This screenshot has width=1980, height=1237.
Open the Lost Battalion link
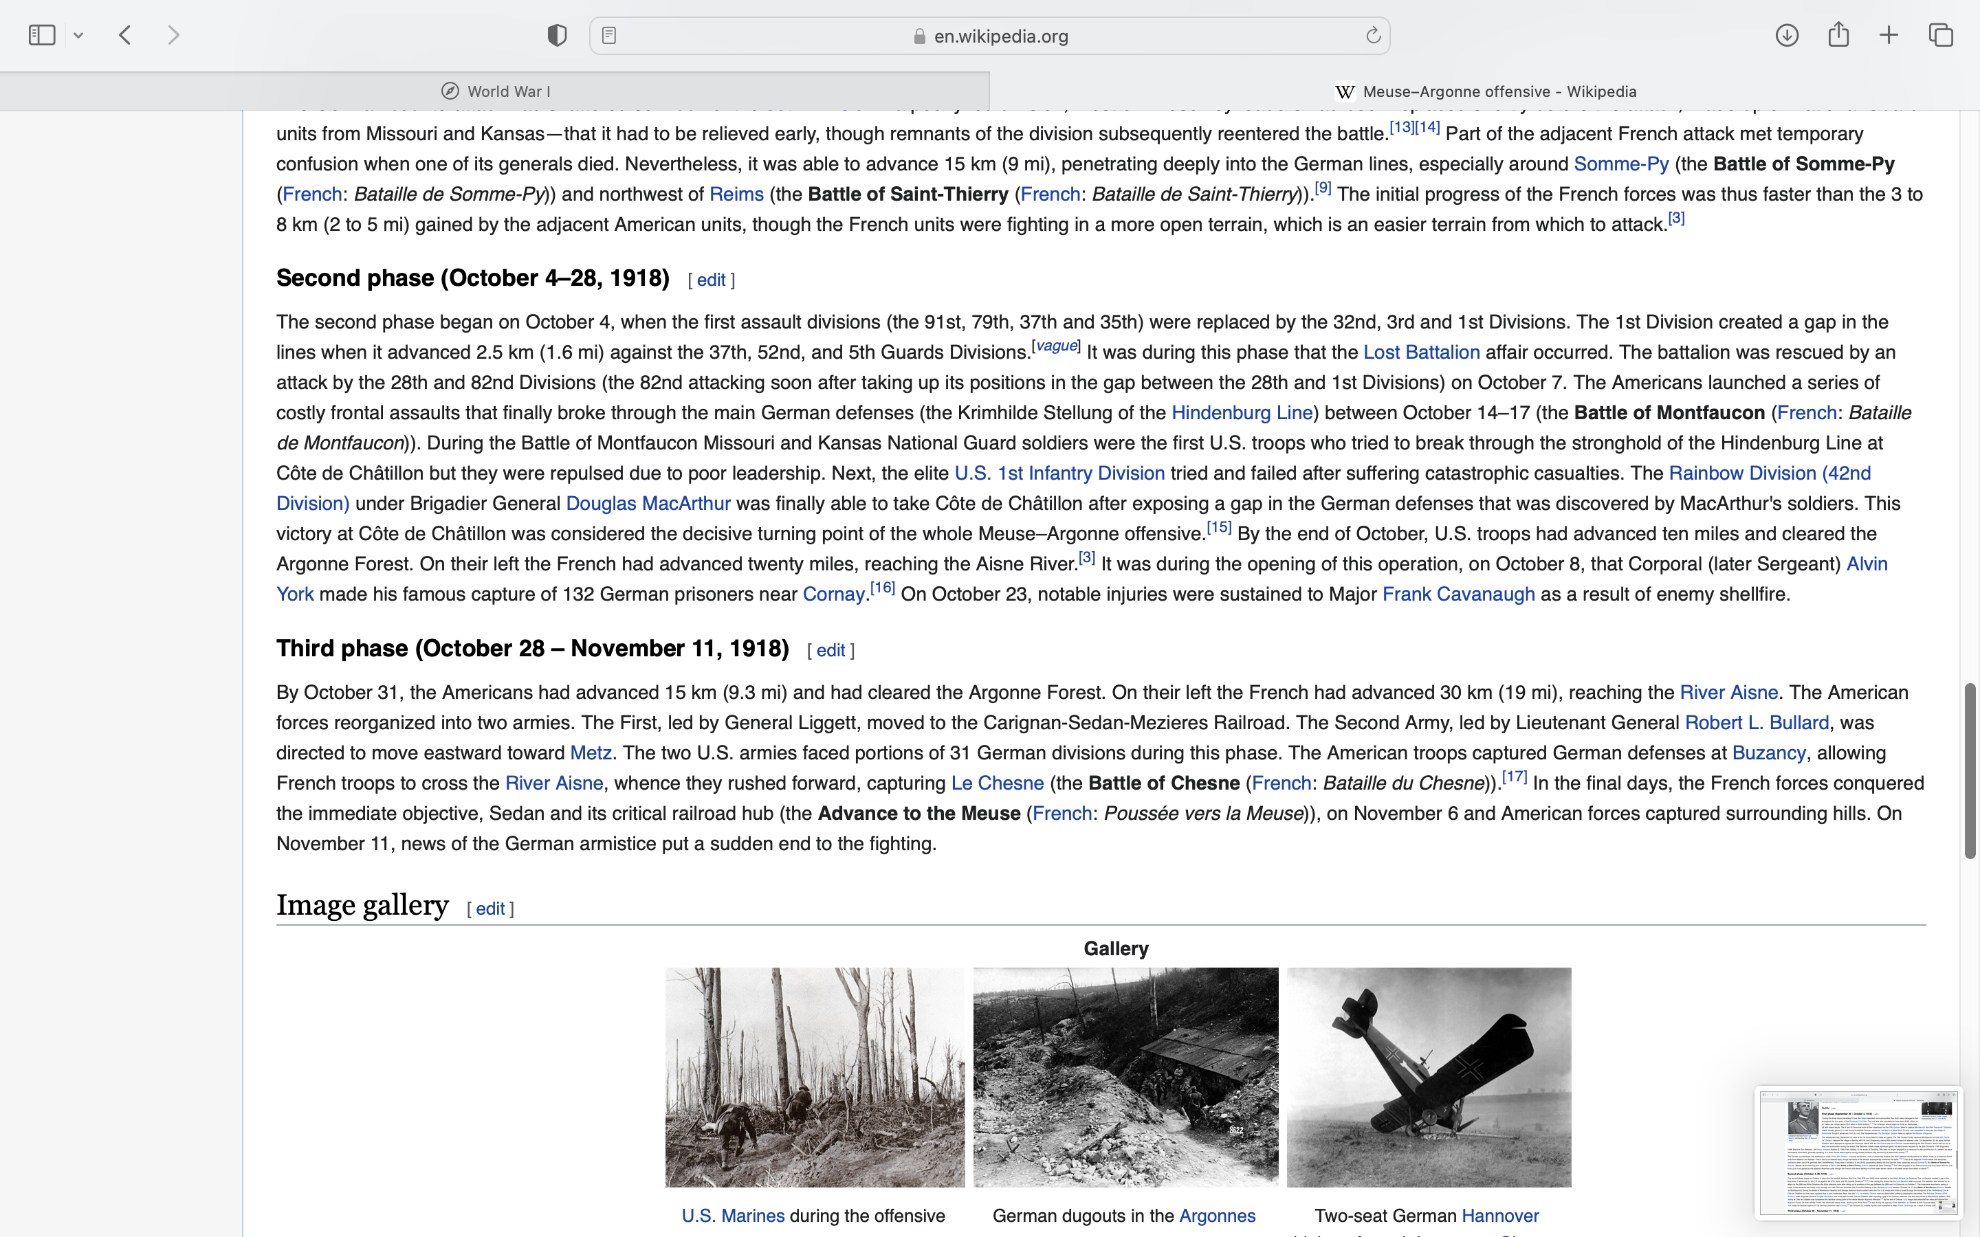1421,353
